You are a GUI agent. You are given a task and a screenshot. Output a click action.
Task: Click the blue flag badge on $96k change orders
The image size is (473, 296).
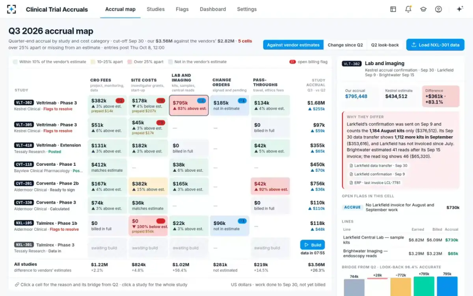(x=242, y=221)
